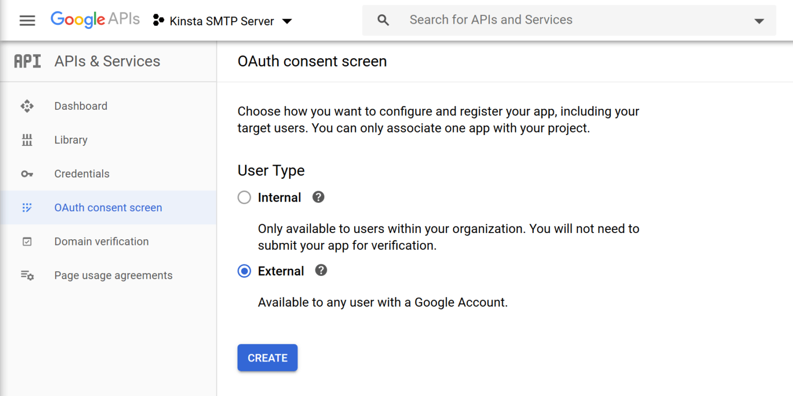The image size is (793, 396).
Task: Click the Domain verification checkbox icon
Action: tap(27, 241)
